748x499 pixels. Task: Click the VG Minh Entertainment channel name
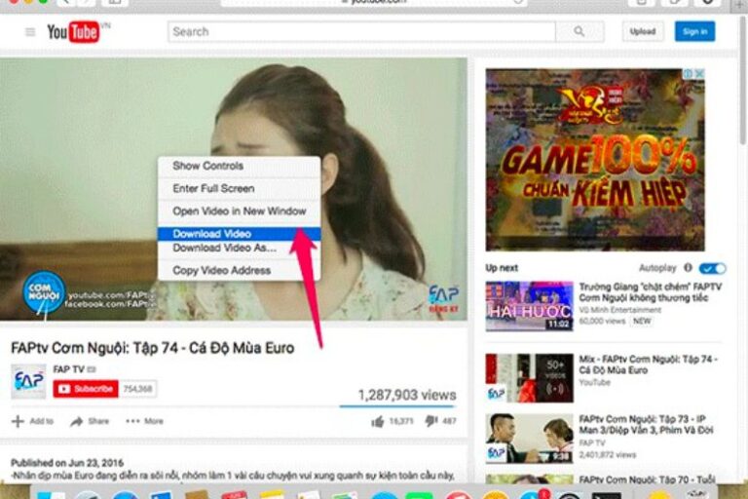[620, 310]
